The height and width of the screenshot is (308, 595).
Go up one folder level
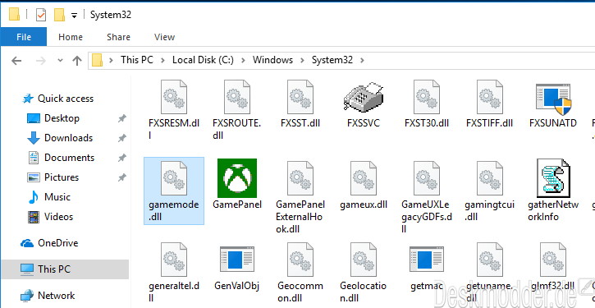tap(77, 61)
